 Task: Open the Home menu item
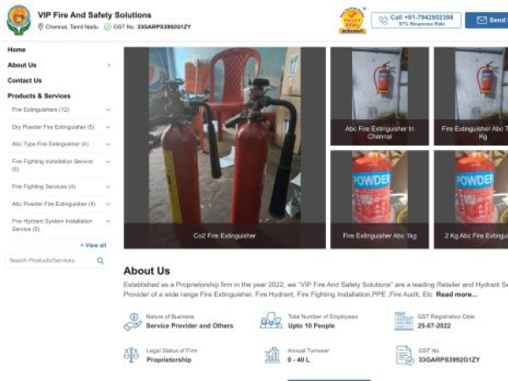tap(17, 50)
